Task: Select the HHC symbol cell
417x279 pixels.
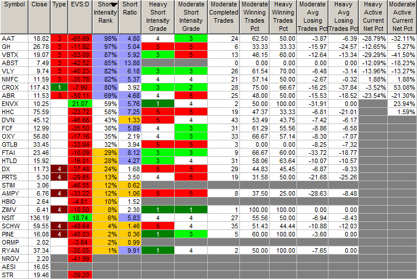Action: (14, 112)
